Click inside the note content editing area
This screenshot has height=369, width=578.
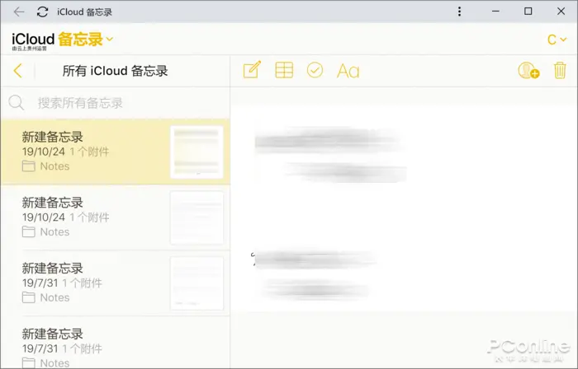(x=404, y=209)
